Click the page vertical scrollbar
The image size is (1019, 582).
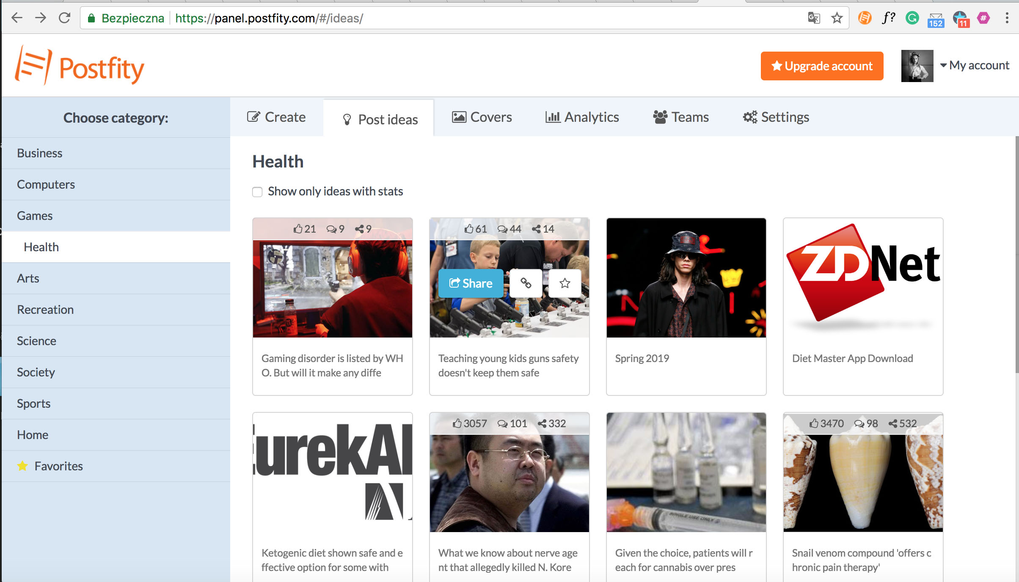coord(1016,254)
